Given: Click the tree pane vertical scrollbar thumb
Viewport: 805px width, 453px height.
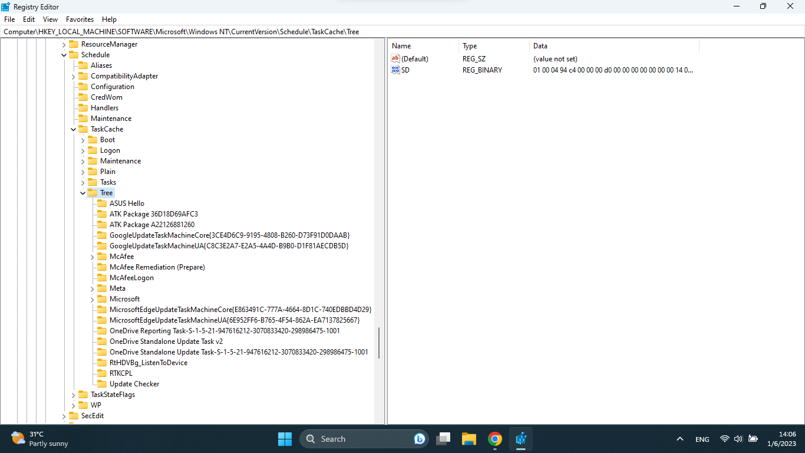Looking at the screenshot, I should pos(379,343).
